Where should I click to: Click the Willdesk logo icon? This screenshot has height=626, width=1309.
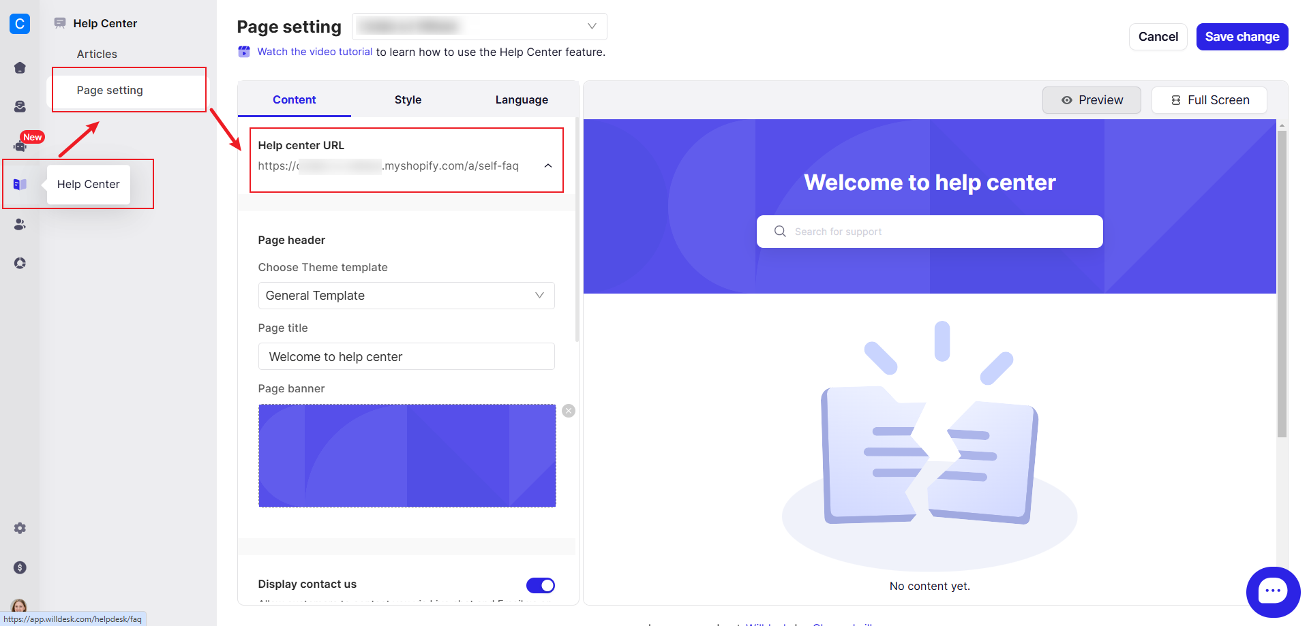pos(20,24)
